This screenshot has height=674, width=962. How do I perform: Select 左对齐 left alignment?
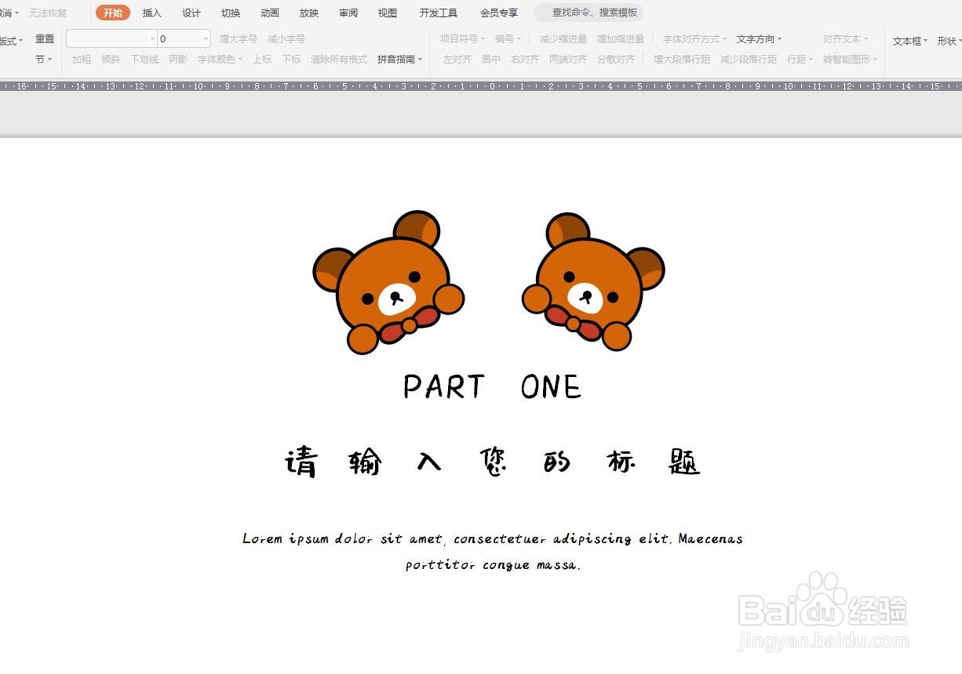[457, 60]
